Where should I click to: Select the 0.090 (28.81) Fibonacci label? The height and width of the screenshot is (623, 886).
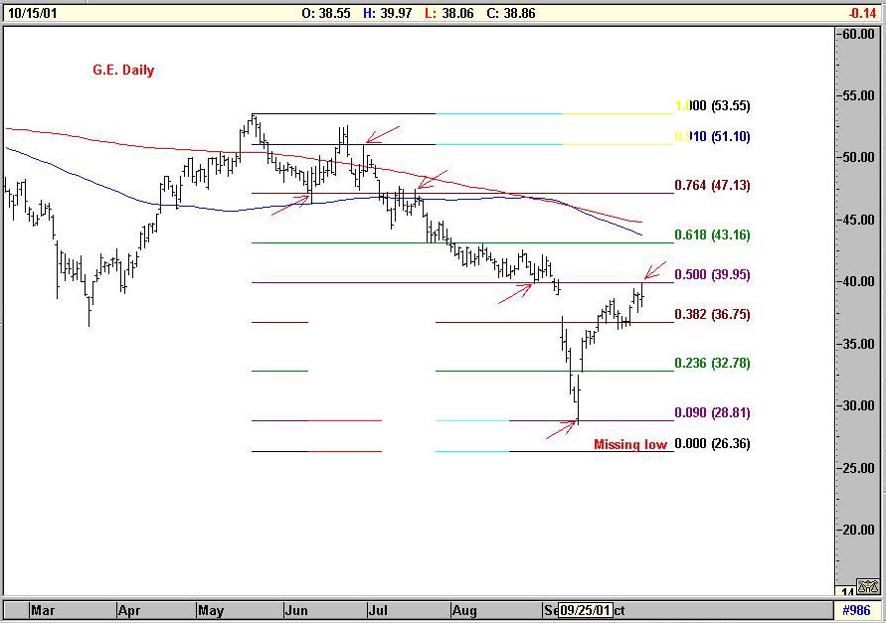coord(713,412)
